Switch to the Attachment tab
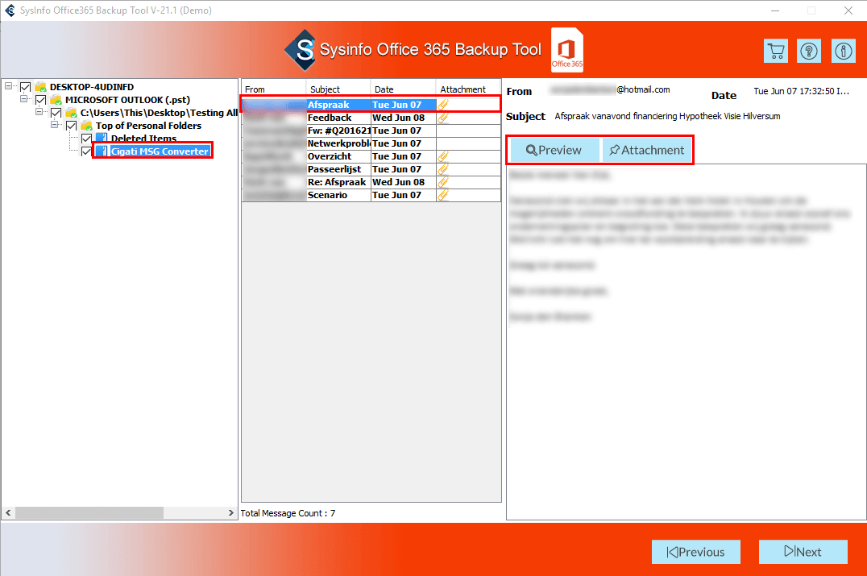The width and height of the screenshot is (867, 576). coord(646,150)
